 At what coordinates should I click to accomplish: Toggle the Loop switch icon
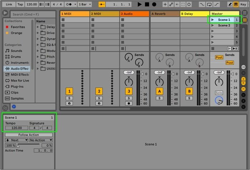tap(209, 4)
